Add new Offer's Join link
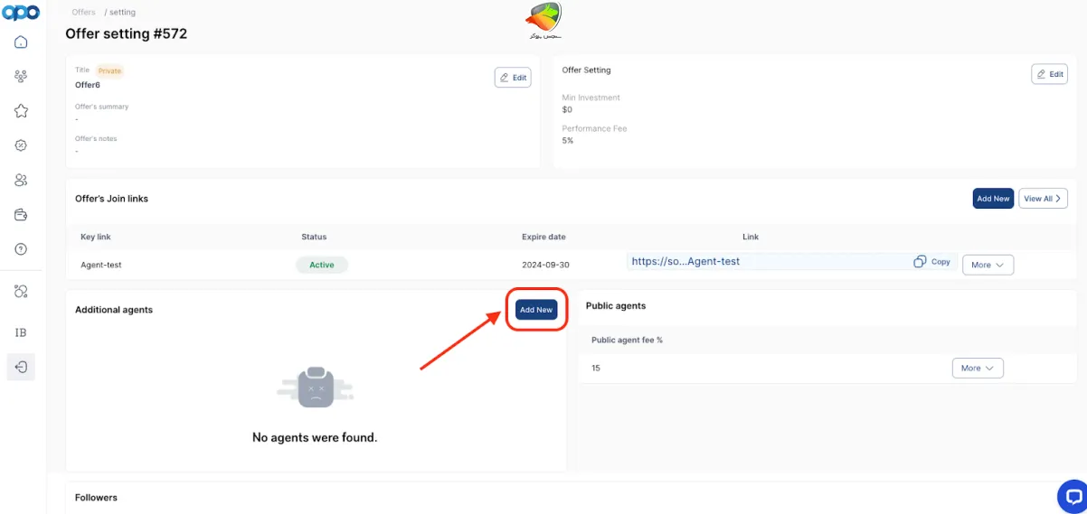1087x514 pixels. click(x=992, y=199)
